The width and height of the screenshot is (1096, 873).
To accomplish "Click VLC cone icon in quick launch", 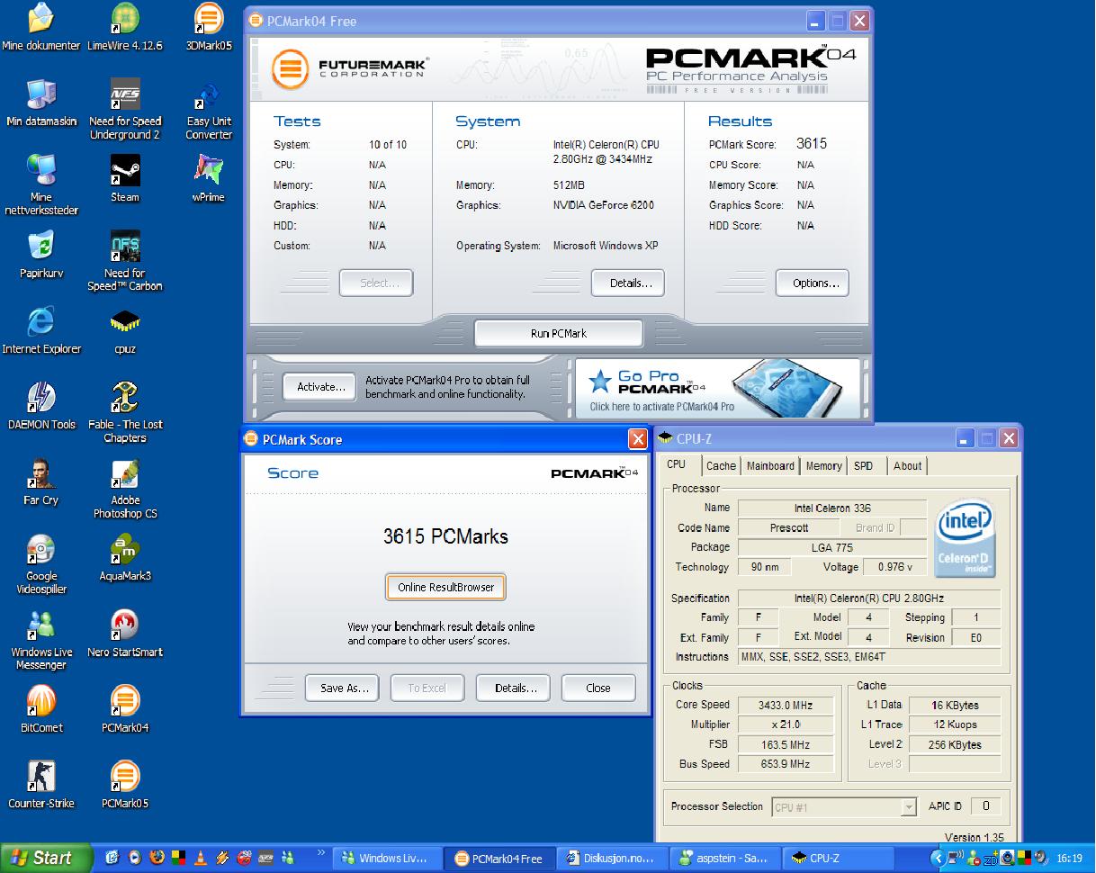I will 201,858.
